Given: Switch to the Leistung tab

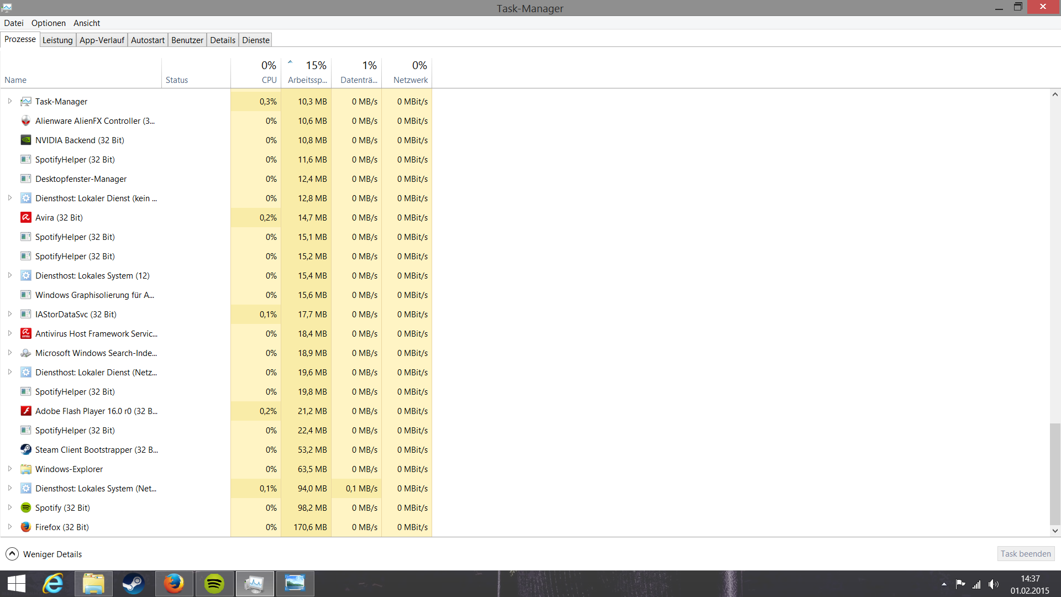Looking at the screenshot, I should [57, 40].
